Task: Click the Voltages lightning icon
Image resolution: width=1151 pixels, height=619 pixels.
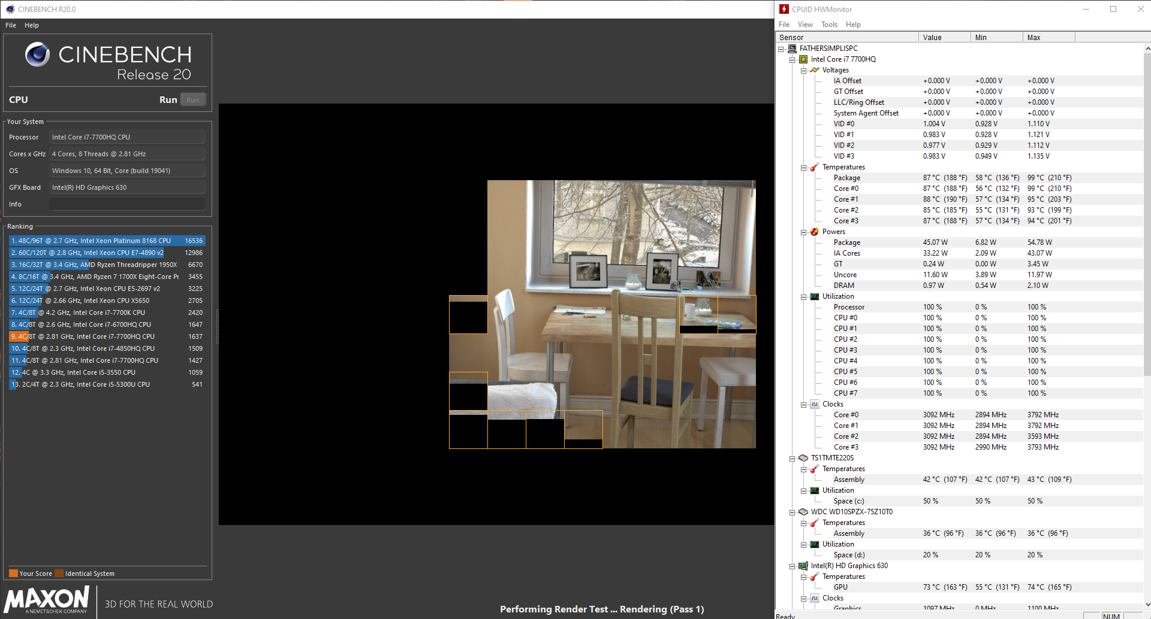Action: click(x=815, y=70)
